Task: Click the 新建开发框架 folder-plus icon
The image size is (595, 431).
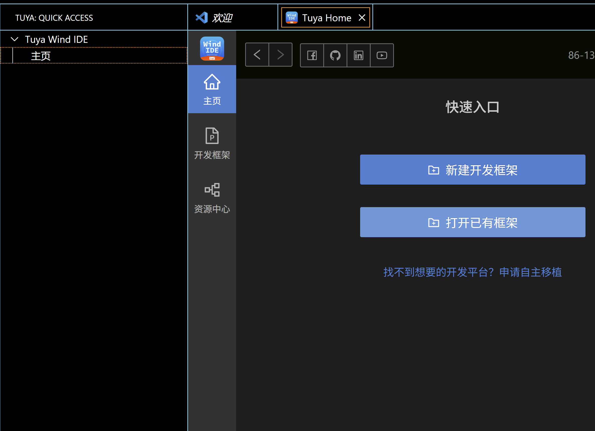Action: pyautogui.click(x=434, y=170)
